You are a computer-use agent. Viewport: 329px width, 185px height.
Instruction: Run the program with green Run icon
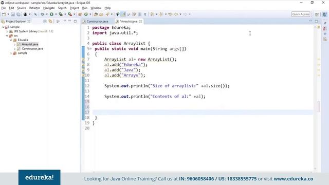pyautogui.click(x=51, y=14)
